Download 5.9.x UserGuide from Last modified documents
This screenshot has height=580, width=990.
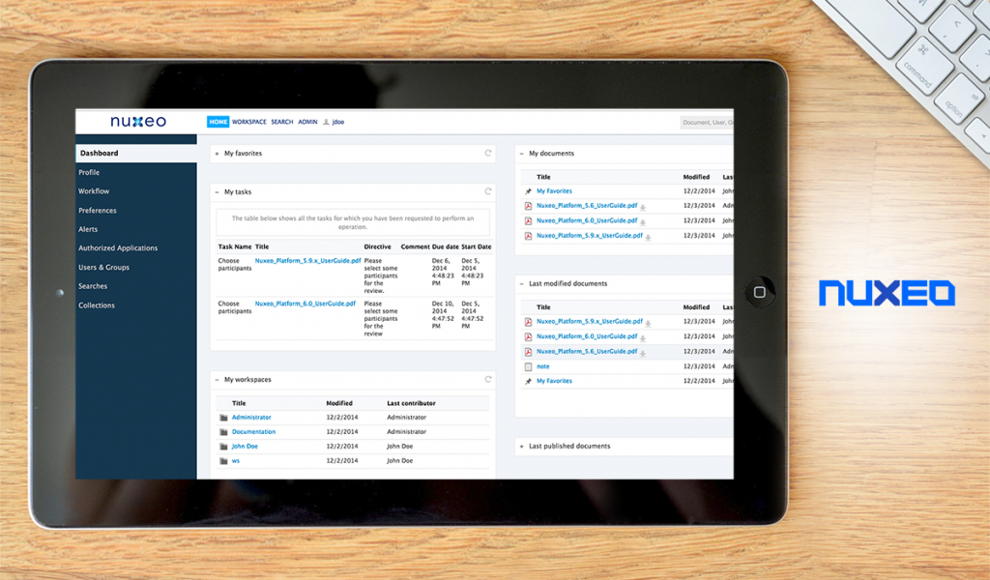tap(648, 323)
